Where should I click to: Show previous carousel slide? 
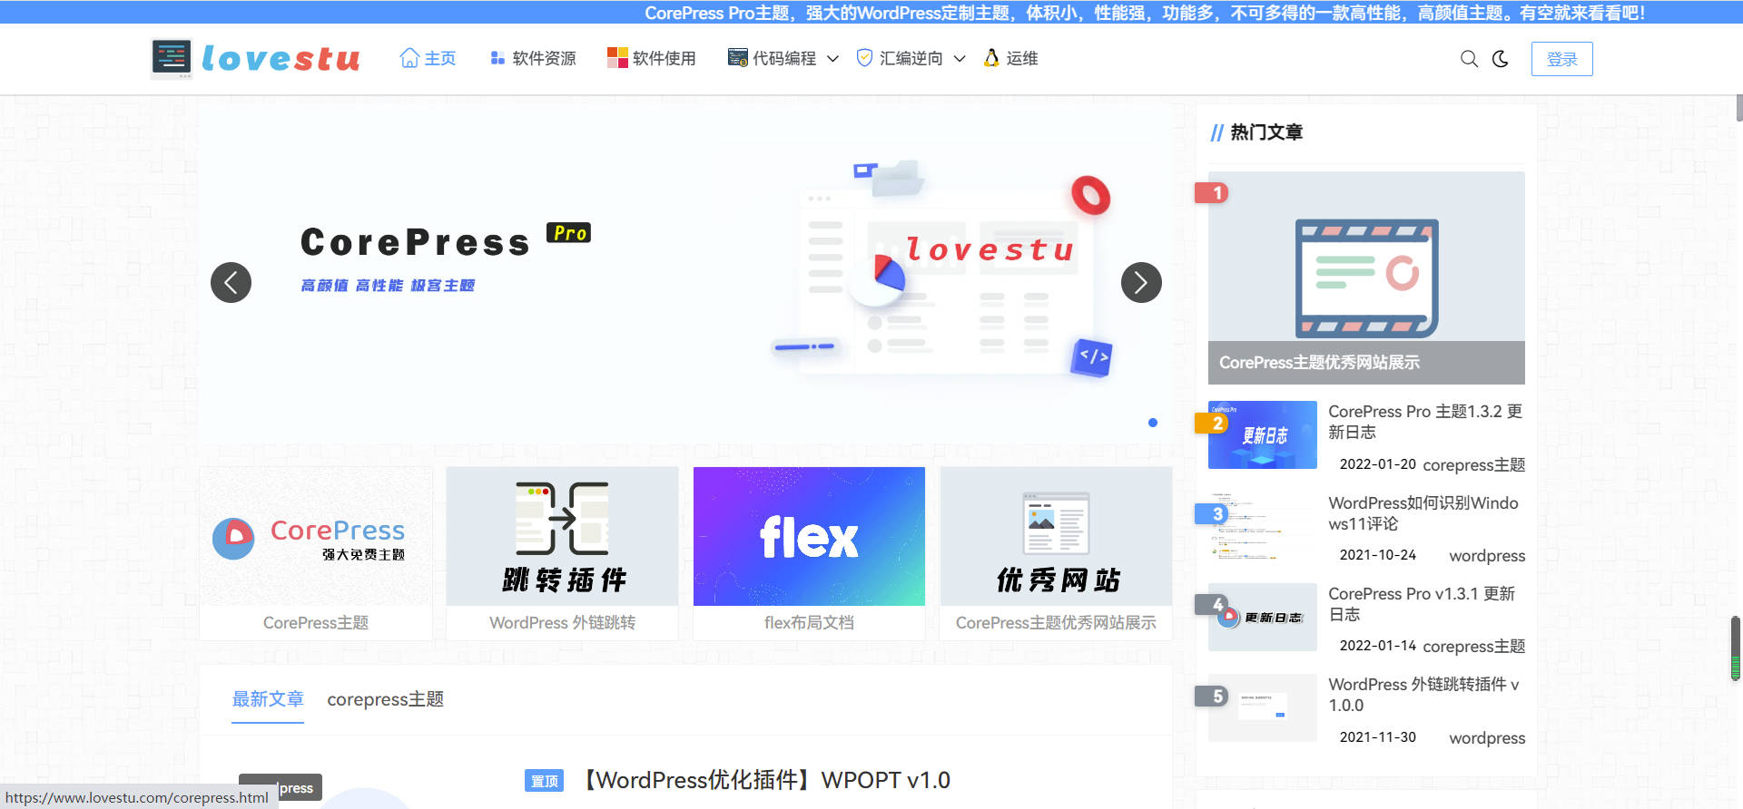click(231, 283)
